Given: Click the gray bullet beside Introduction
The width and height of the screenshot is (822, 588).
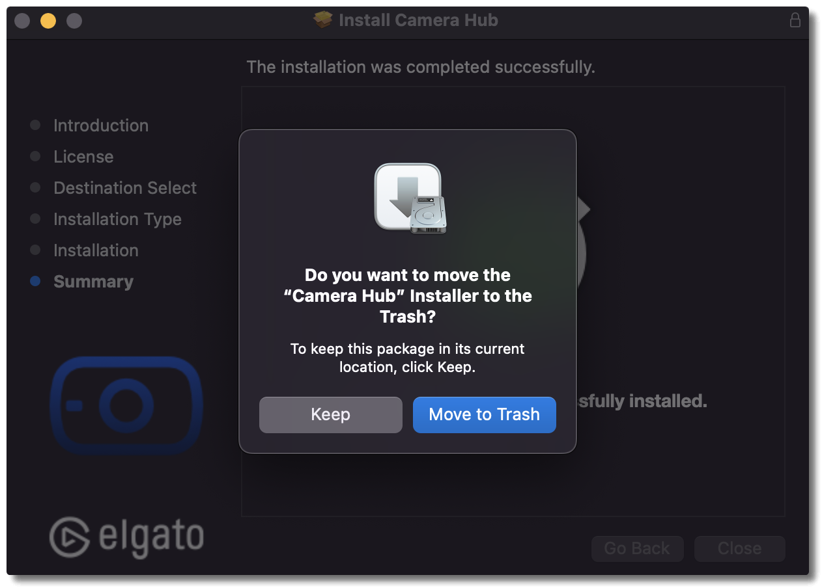Looking at the screenshot, I should [x=36, y=126].
